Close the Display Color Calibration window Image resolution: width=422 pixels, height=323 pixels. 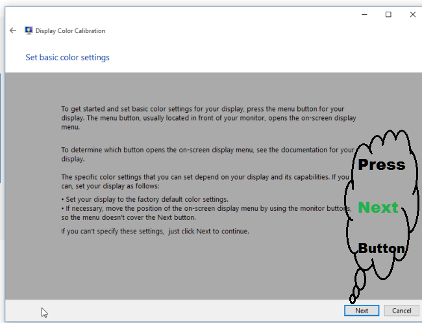click(x=412, y=14)
